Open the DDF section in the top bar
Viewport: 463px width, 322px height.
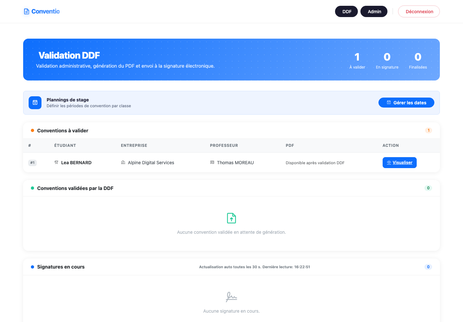click(x=346, y=12)
